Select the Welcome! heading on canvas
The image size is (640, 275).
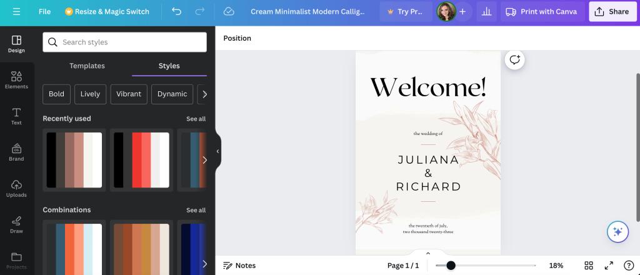(x=428, y=87)
